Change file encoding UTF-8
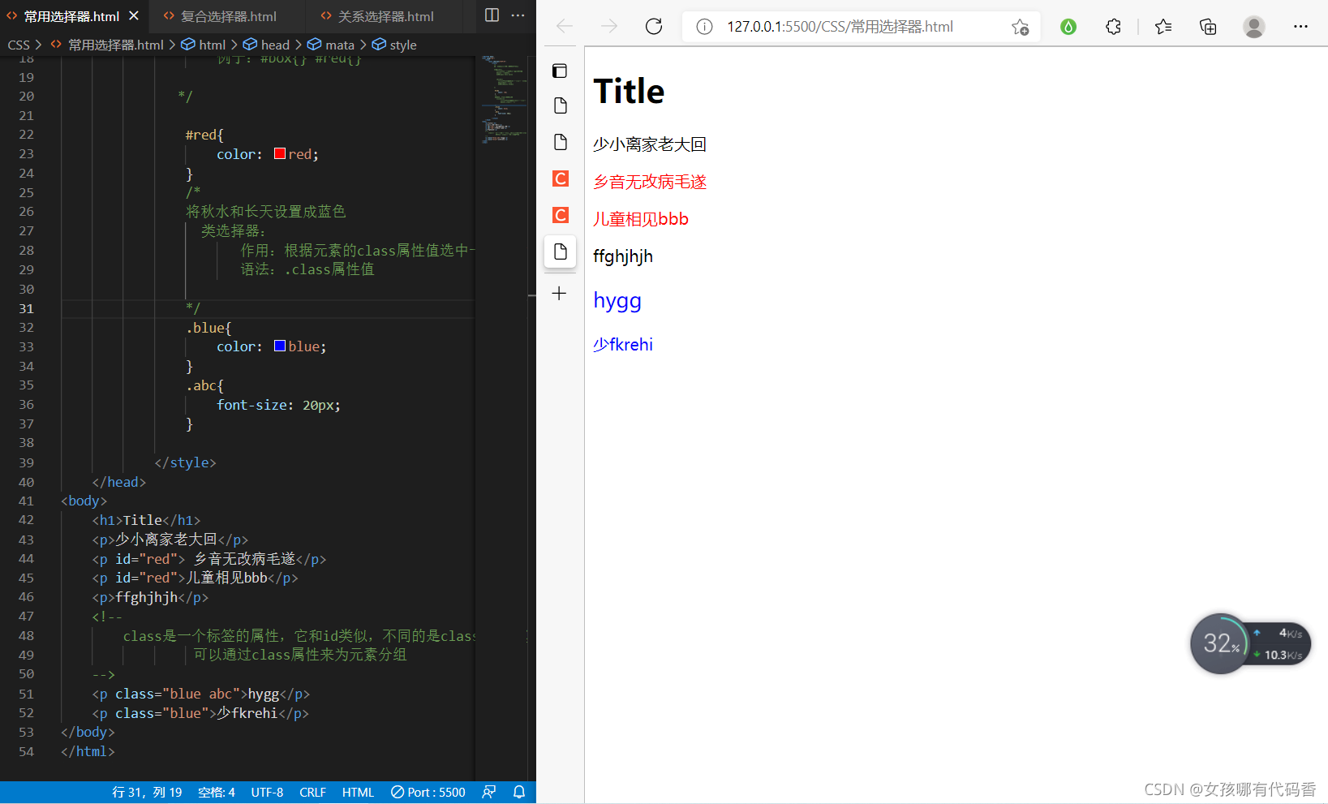The height and width of the screenshot is (804, 1328). [267, 792]
